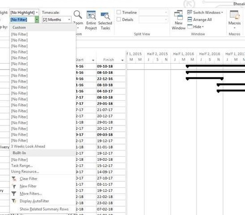
Task: Click finish date 15-12-17
Action: point(105,166)
